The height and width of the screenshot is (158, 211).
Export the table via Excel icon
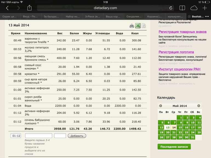click(138, 26)
